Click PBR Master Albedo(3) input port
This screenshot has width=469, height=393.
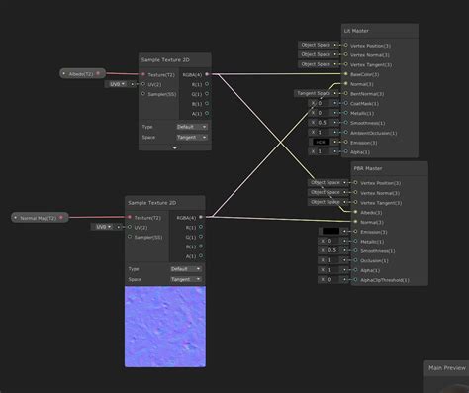(x=355, y=212)
